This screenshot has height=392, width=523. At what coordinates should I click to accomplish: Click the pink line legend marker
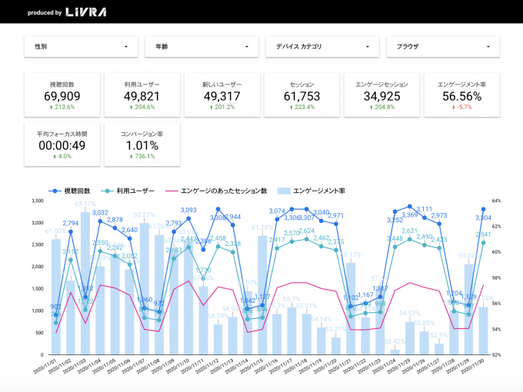pyautogui.click(x=172, y=191)
